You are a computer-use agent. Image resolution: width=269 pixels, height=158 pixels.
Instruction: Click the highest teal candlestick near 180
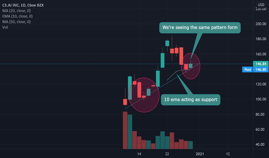(x=167, y=43)
